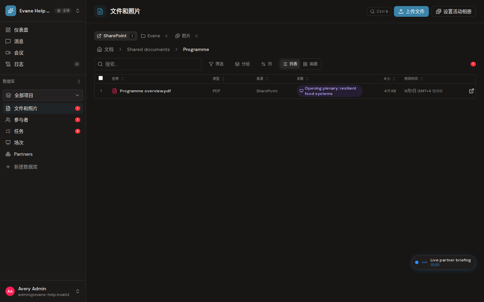Image resolution: width=484 pixels, height=302 pixels.
Task: Click 上传文件 upload button
Action: [x=411, y=11]
